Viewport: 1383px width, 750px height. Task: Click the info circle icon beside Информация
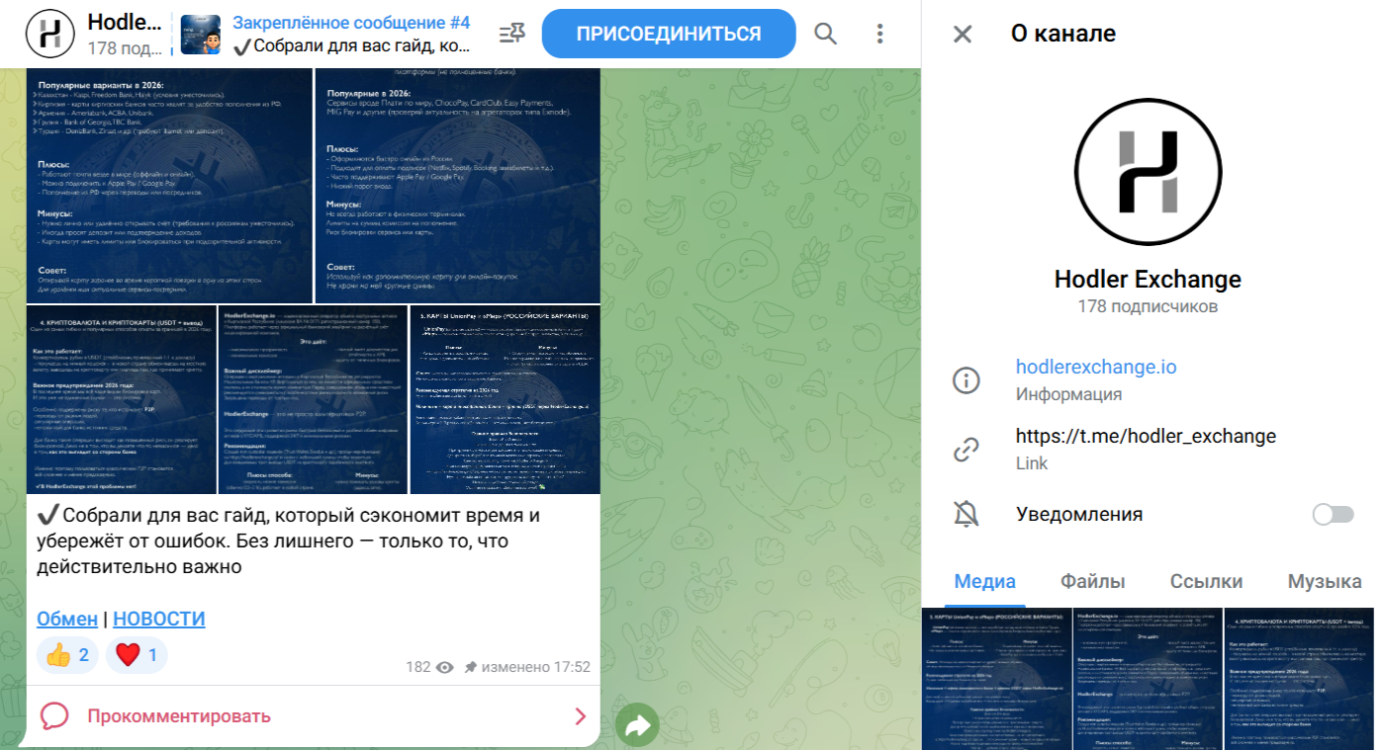click(x=966, y=380)
